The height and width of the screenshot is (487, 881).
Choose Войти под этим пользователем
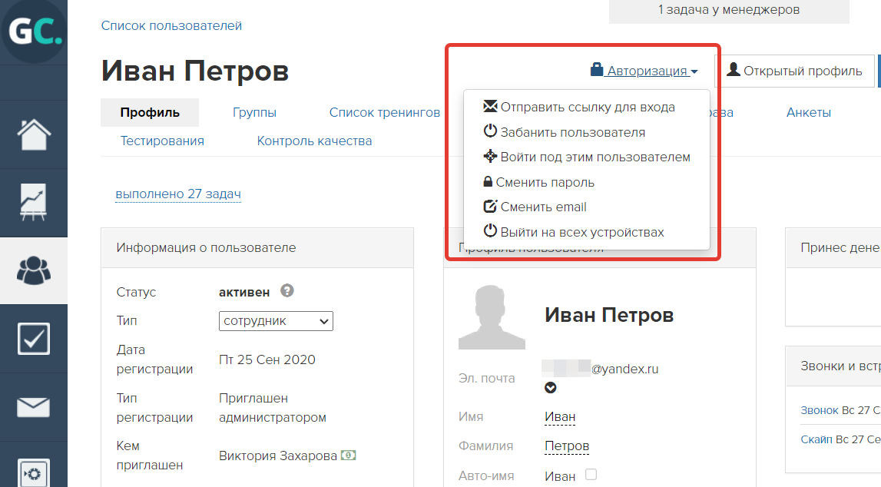point(587,157)
